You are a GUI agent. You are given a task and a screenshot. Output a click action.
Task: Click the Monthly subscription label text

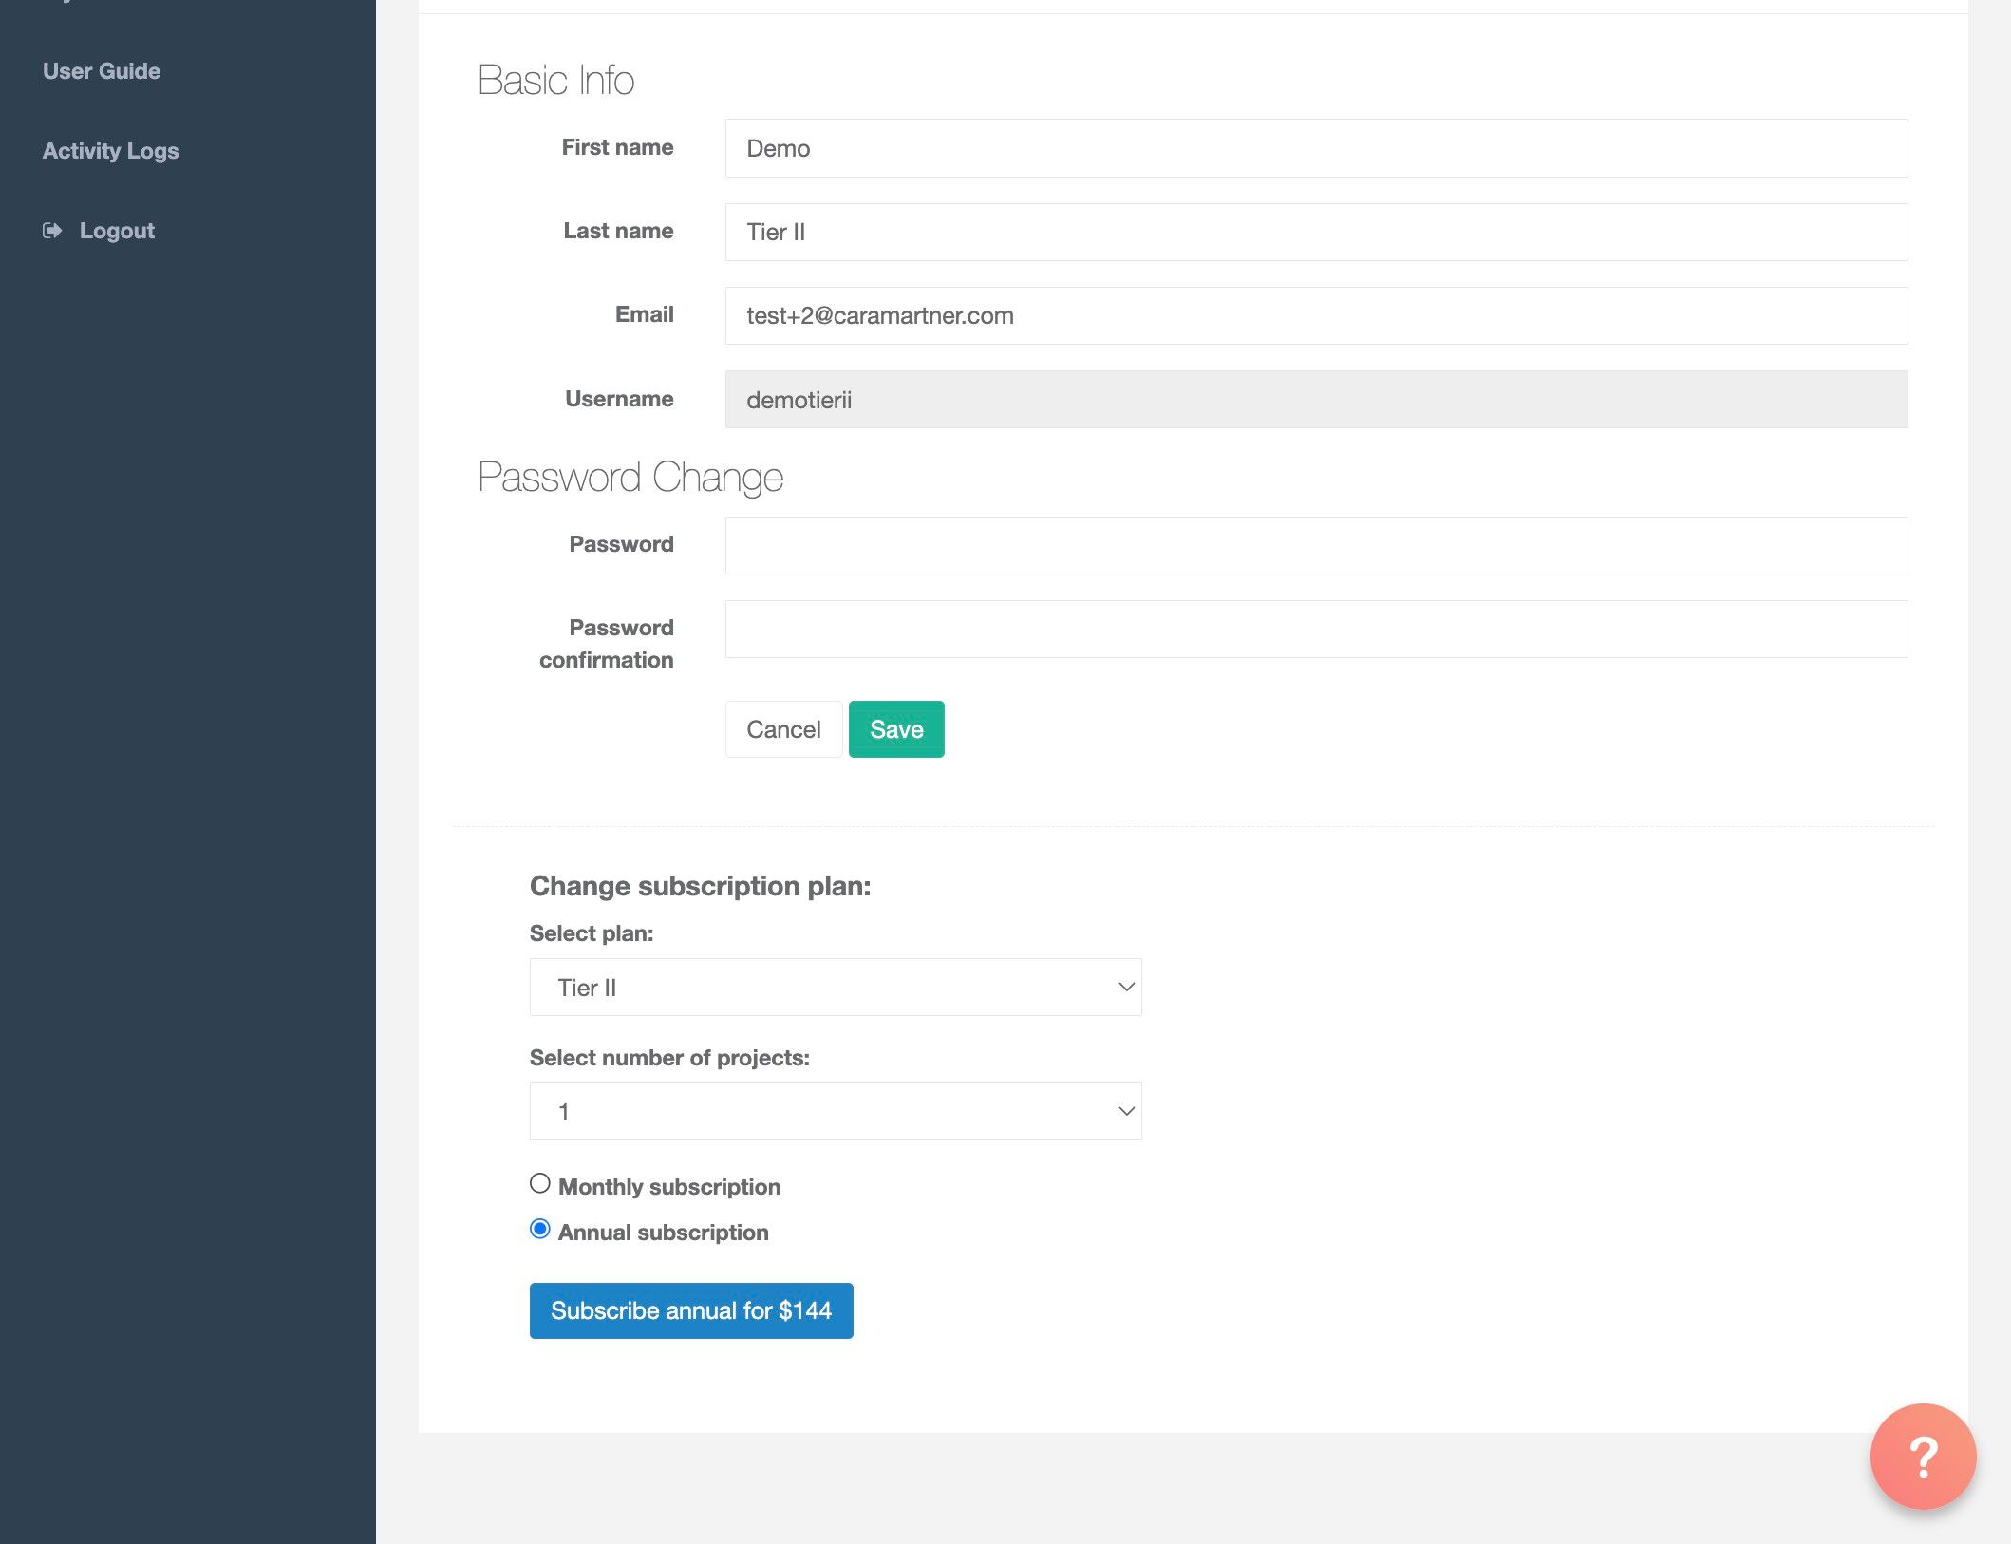(x=668, y=1187)
